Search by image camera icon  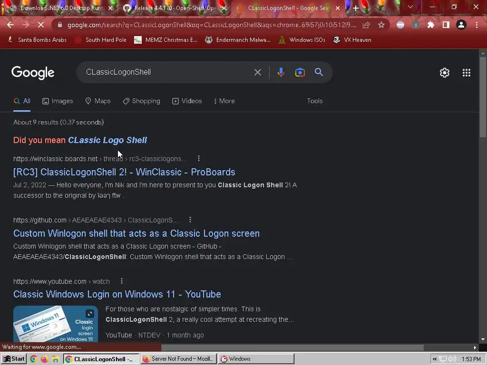click(300, 72)
